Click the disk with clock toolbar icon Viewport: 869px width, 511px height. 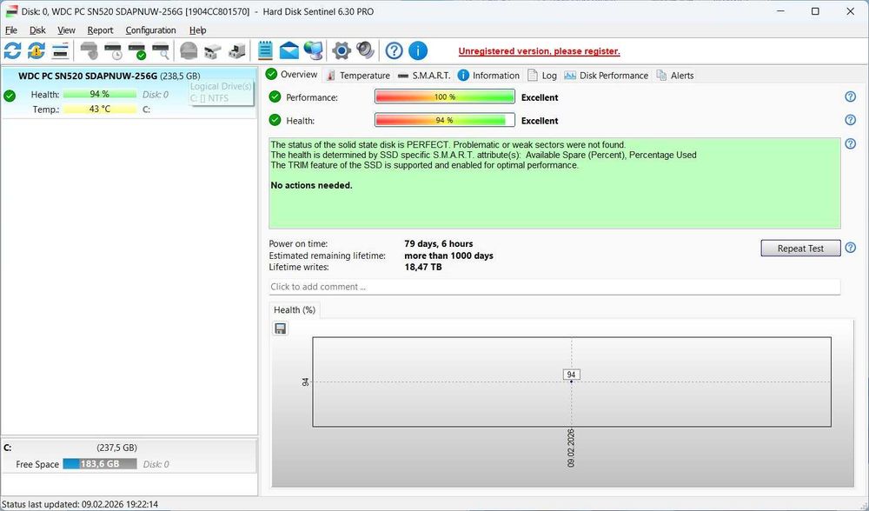pyautogui.click(x=113, y=50)
